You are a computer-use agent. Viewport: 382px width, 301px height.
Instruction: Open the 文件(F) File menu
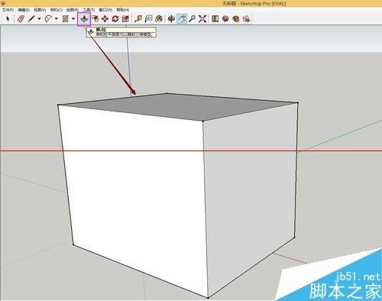(8, 10)
